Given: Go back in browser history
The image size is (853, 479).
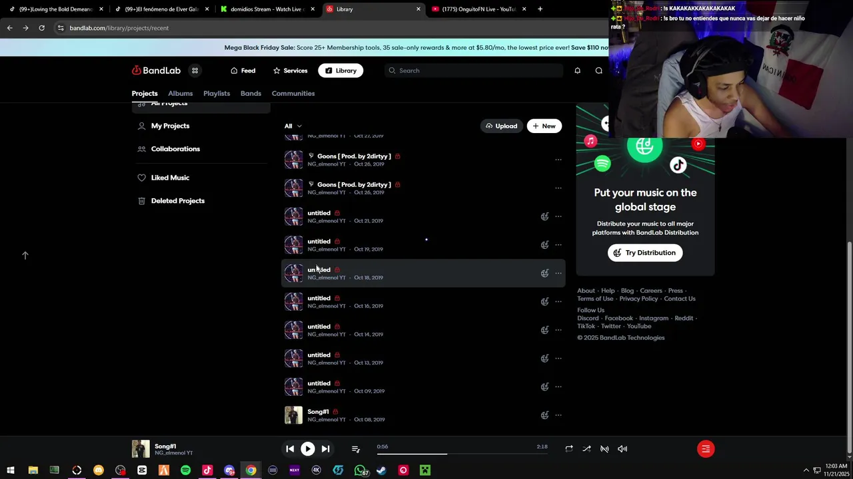Looking at the screenshot, I should 9,28.
